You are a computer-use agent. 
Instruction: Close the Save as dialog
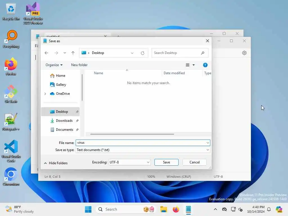point(207,41)
